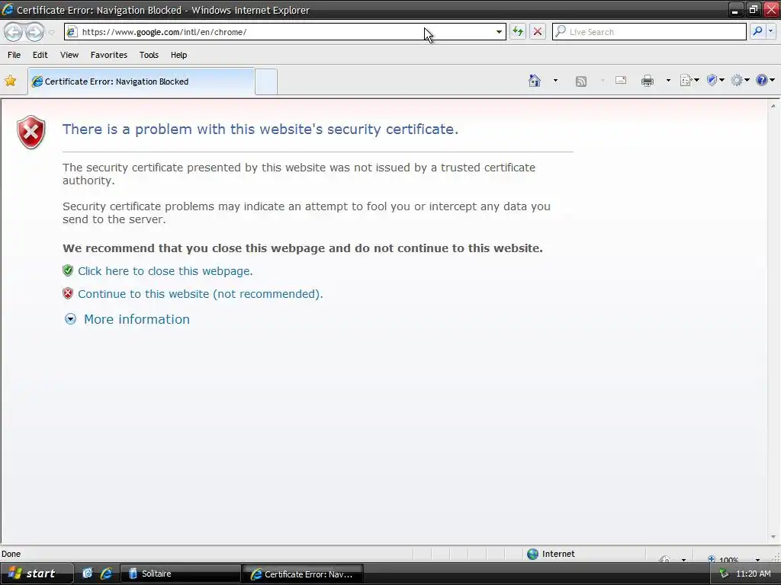The image size is (781, 585).
Task: Click the 'Done' status bar text
Action: pyautogui.click(x=11, y=554)
